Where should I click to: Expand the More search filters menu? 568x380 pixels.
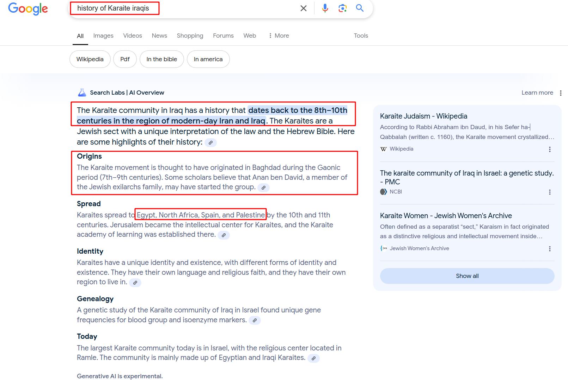point(279,36)
